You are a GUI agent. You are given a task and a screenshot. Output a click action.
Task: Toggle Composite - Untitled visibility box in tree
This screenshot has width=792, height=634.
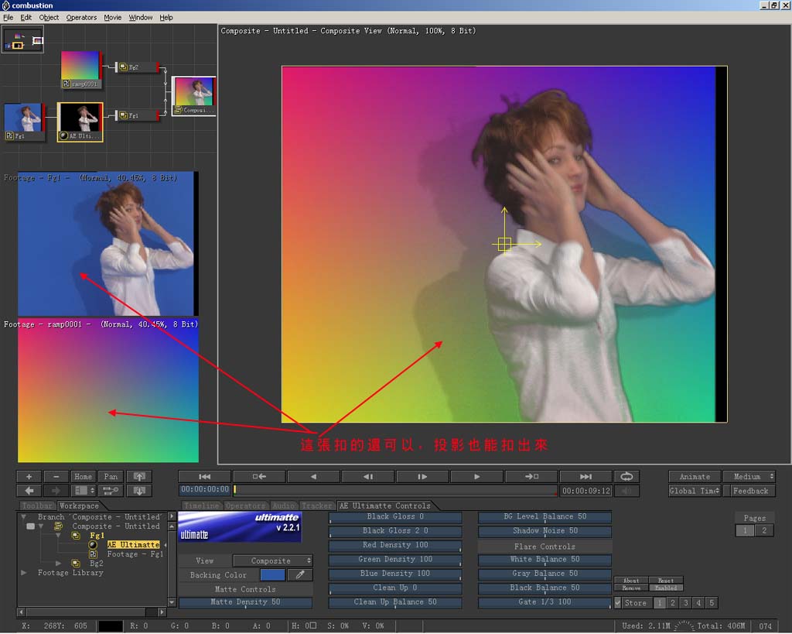click(x=30, y=526)
